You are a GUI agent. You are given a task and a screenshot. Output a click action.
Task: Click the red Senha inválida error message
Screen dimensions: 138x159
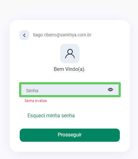pos(36,101)
